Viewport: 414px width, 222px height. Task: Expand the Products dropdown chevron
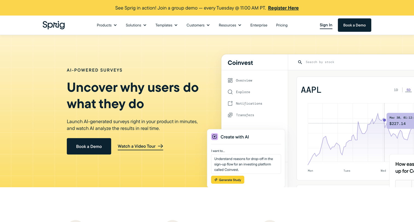pos(115,25)
